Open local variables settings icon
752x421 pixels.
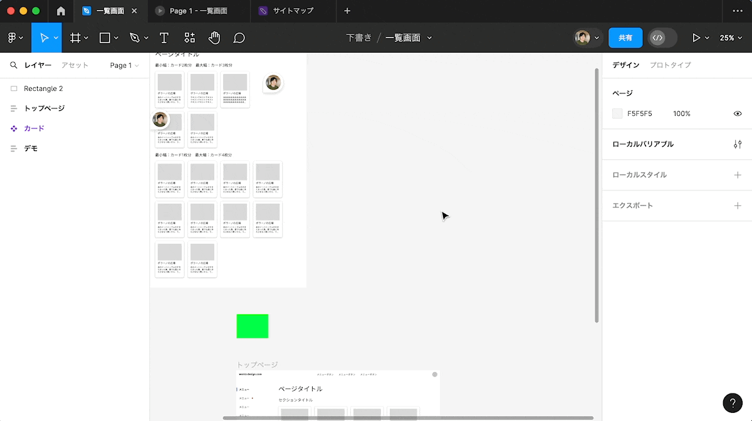pos(738,144)
